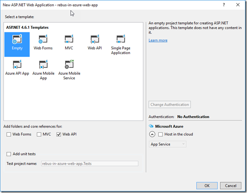The image size is (247, 193).
Task: Click the Cancel button
Action: (x=231, y=185)
